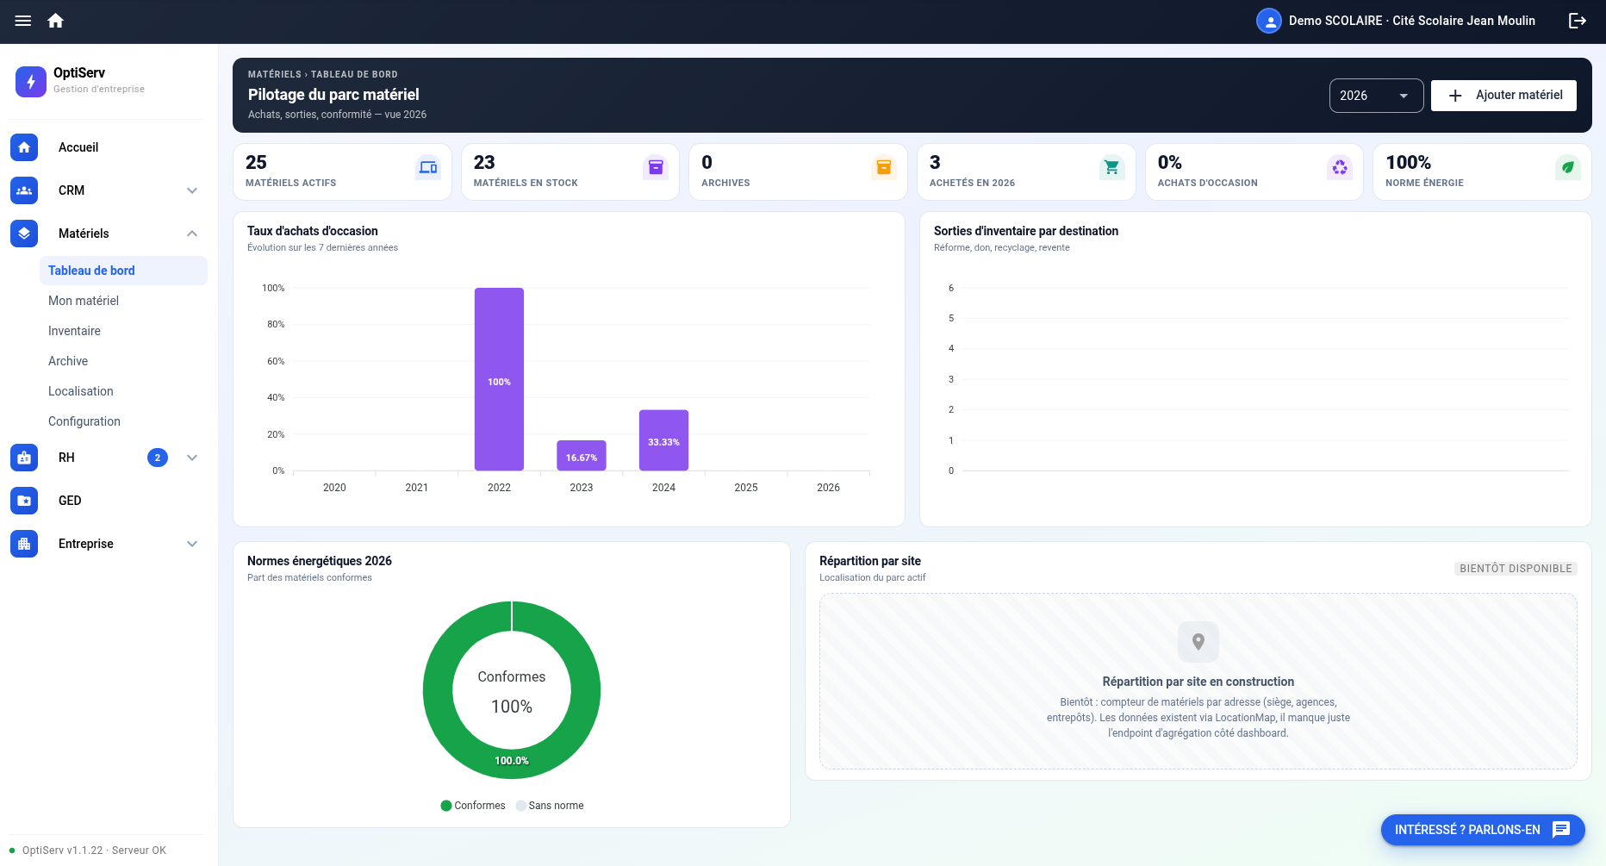Click the logout icon at top right
The height and width of the screenshot is (866, 1606).
tap(1578, 21)
